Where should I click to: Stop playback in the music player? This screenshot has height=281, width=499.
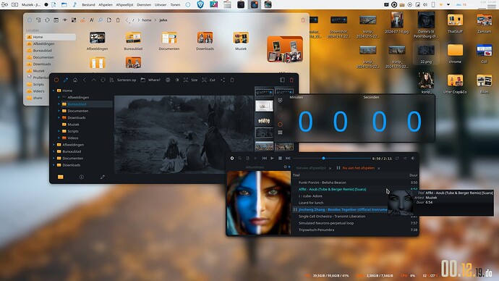coord(280,158)
